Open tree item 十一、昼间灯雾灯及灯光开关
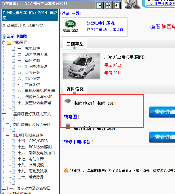 tap(26, 114)
